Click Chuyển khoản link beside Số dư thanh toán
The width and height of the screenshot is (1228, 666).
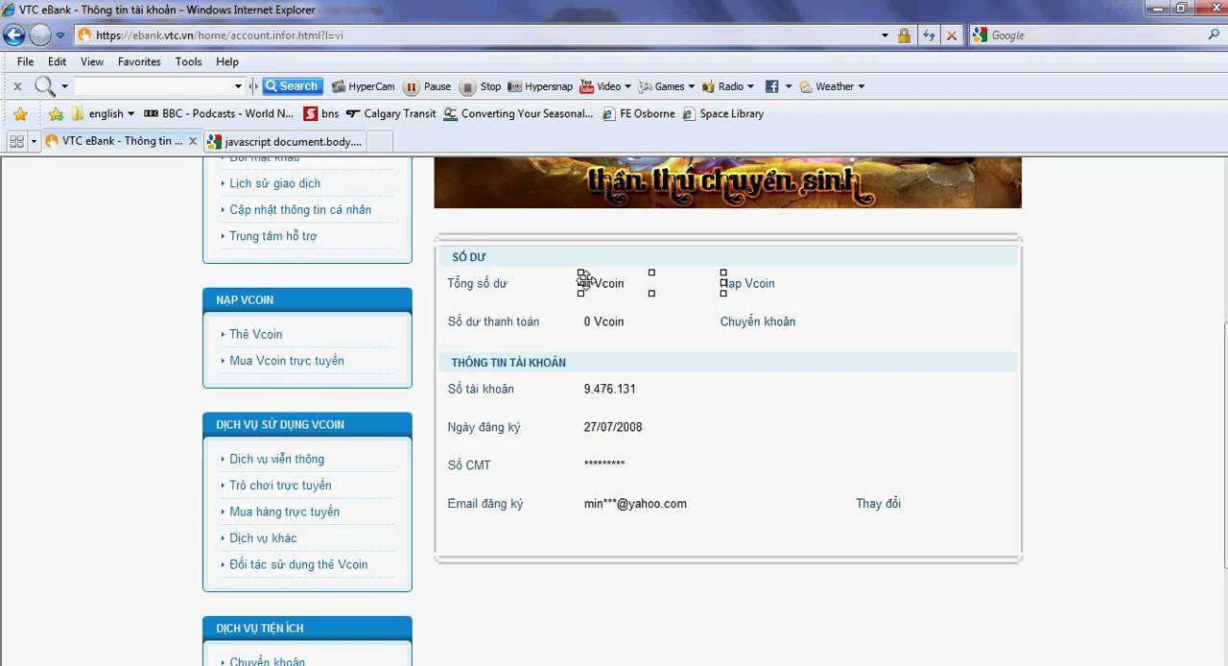pyautogui.click(x=758, y=321)
